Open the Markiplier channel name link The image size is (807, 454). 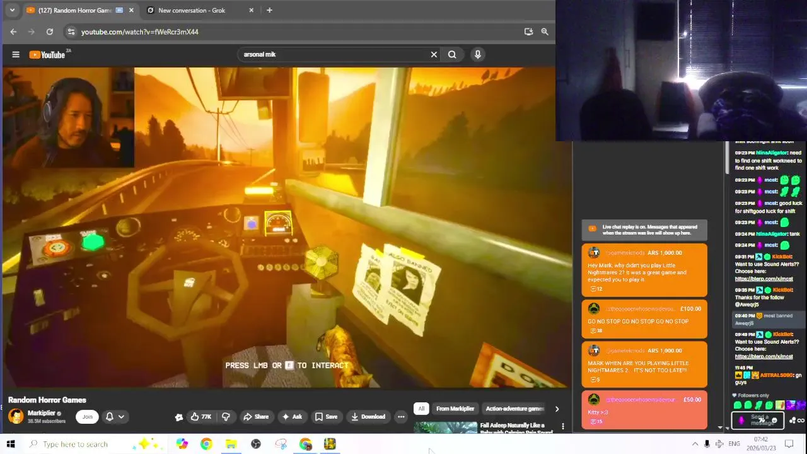[x=42, y=413]
